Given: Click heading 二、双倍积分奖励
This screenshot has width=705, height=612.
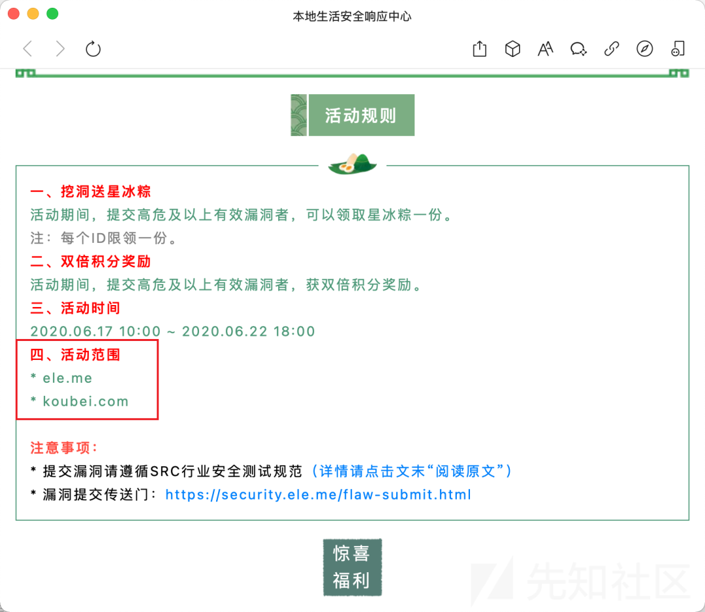Looking at the screenshot, I should point(90,261).
